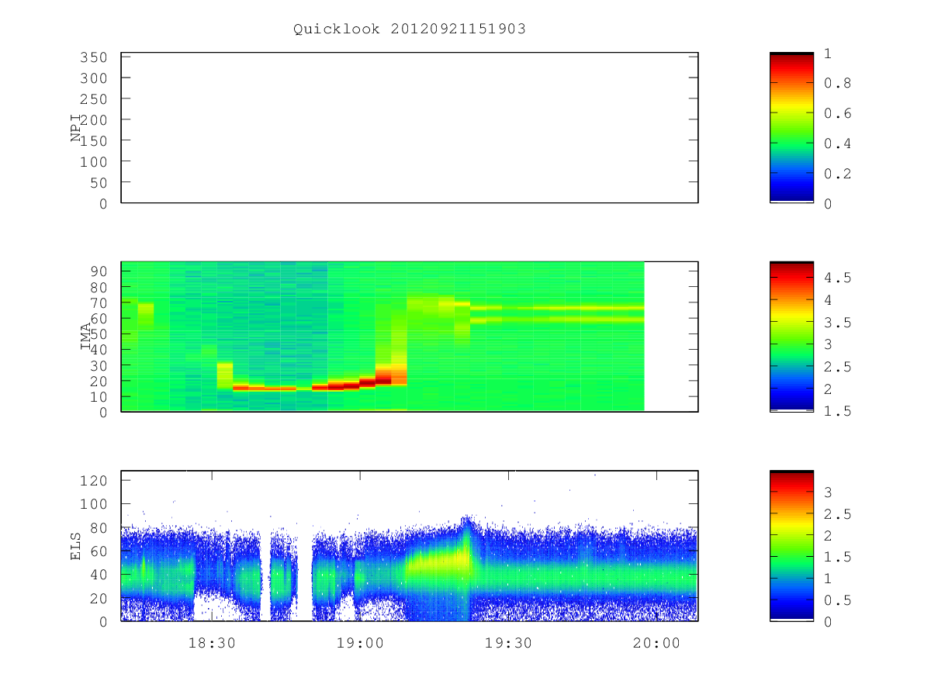Click the 350 tick on NPI axis

coord(94,57)
